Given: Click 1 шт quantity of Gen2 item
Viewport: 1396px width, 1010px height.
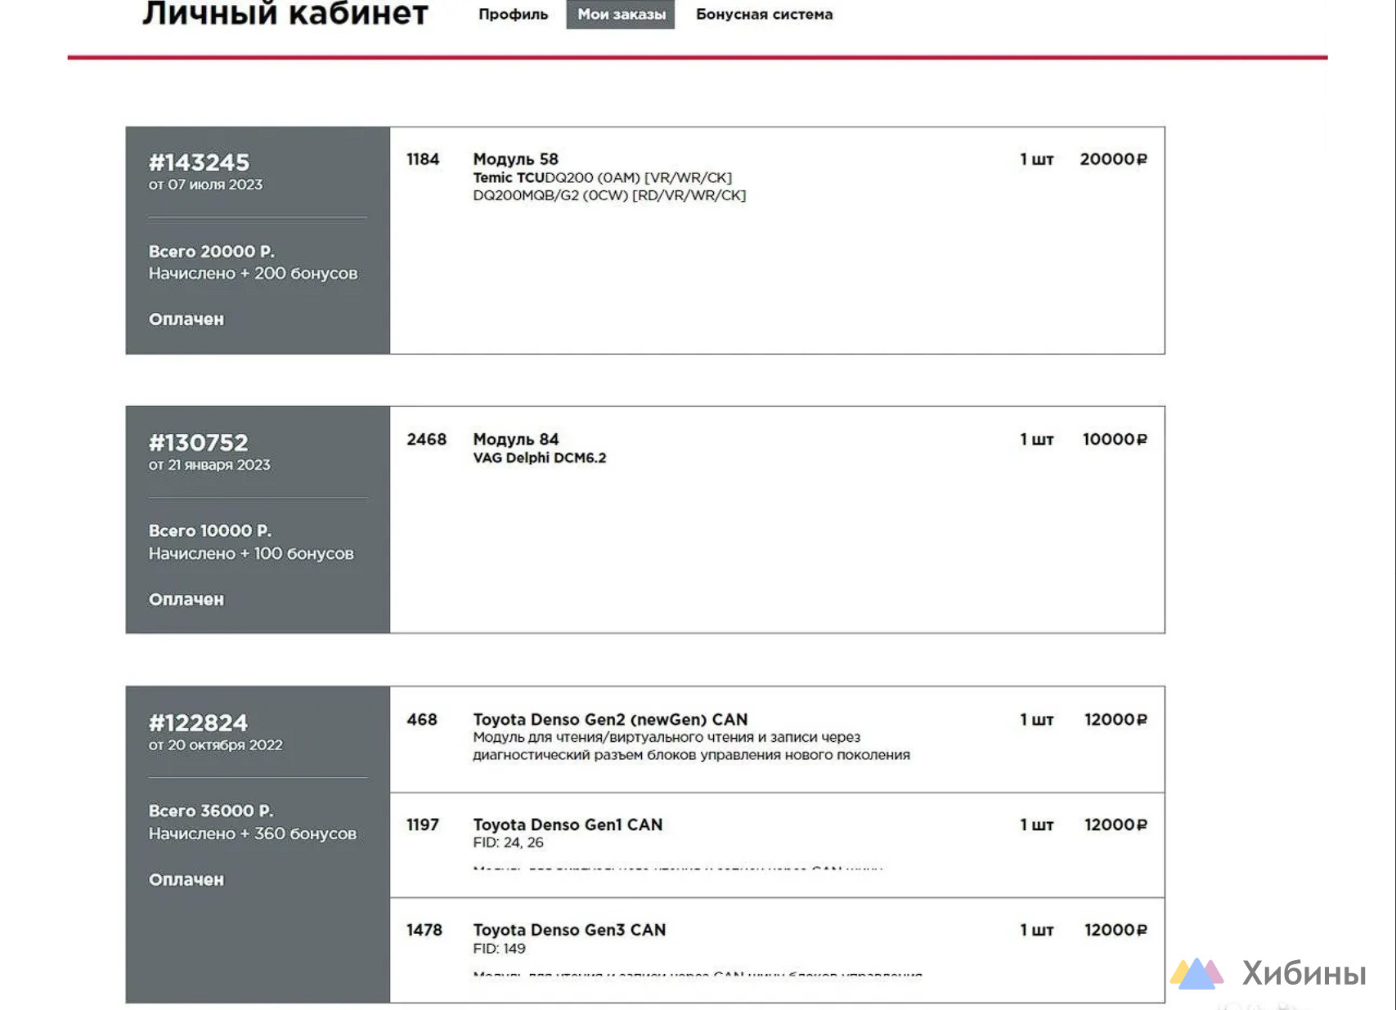Looking at the screenshot, I should point(1036,720).
